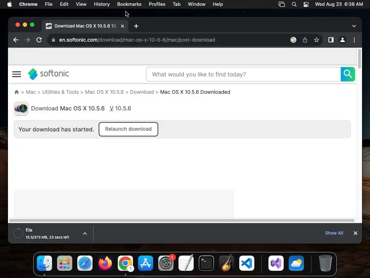Image resolution: width=370 pixels, height=278 pixels.
Task: Show all downloads
Action: click(x=334, y=233)
